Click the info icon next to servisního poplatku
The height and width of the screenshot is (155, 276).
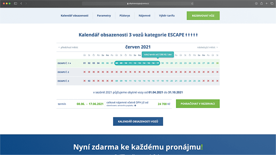click(x=135, y=106)
